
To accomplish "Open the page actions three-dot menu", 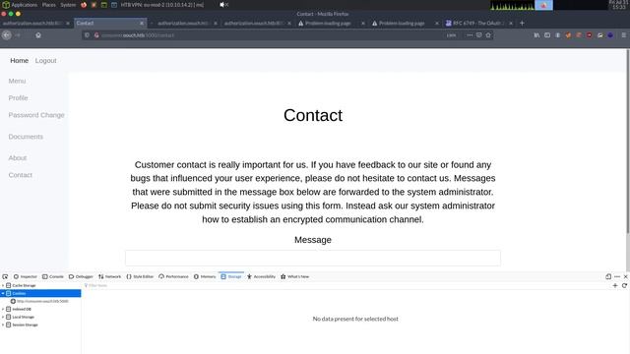I will pyautogui.click(x=470, y=35).
